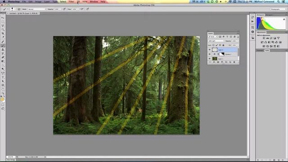Select the Crop tool
The width and height of the screenshot is (288, 162).
3,34
